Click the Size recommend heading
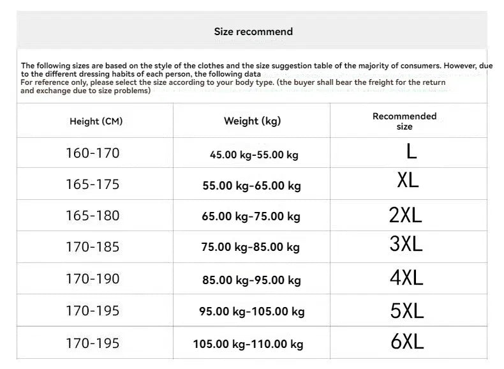Viewport: 504px width, 369px height. (x=253, y=31)
